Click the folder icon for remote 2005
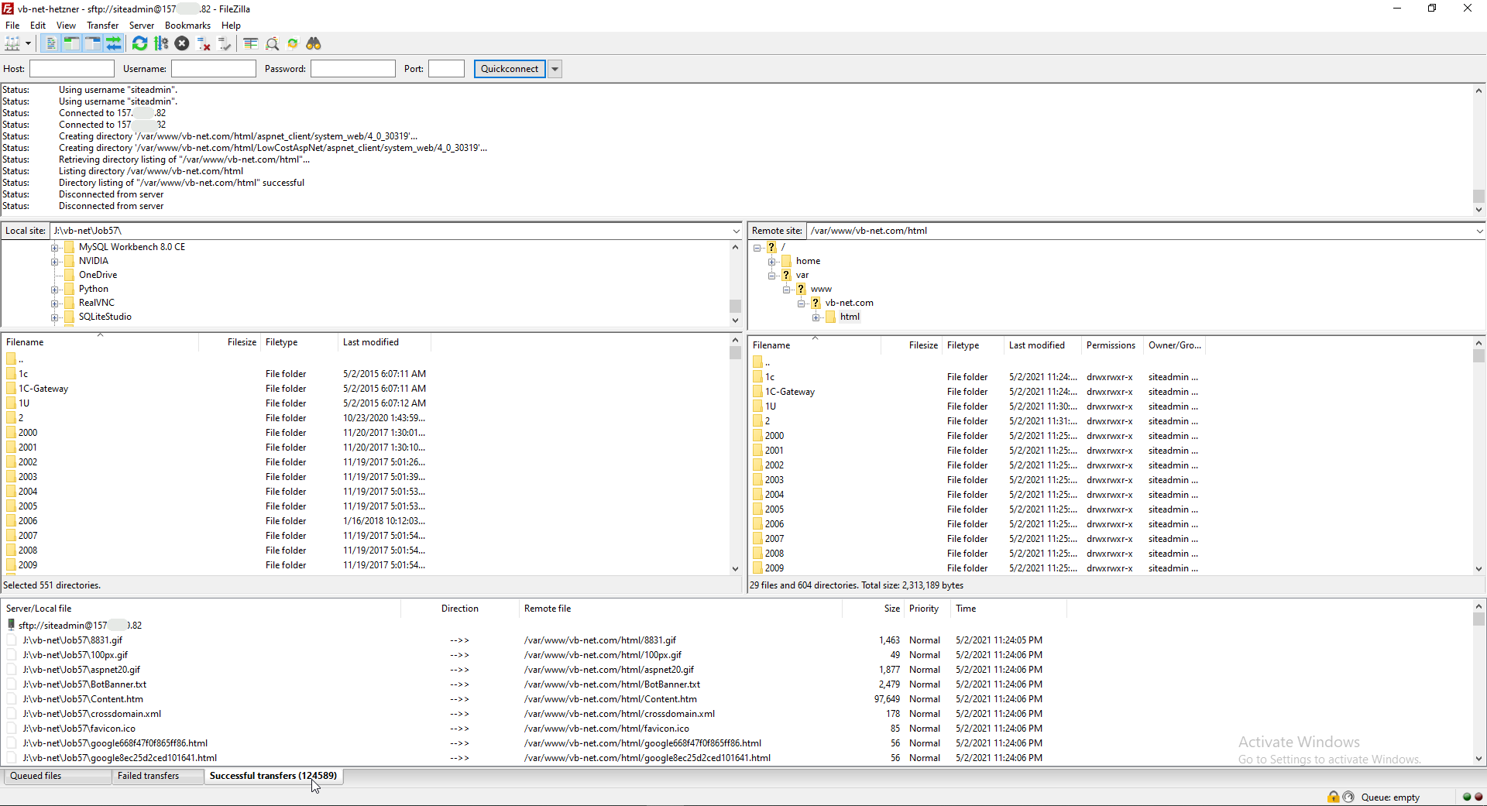Viewport: 1487px width, 806px height. pyautogui.click(x=758, y=509)
